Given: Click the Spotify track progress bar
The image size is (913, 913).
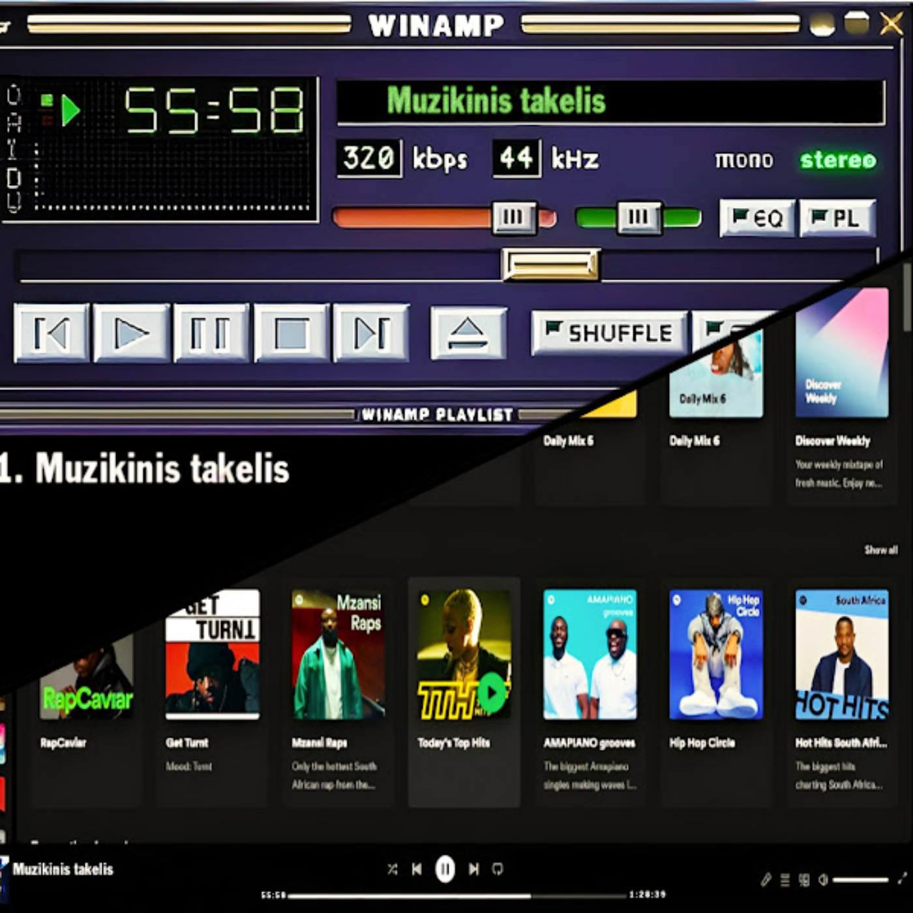Looking at the screenshot, I should tap(456, 895).
